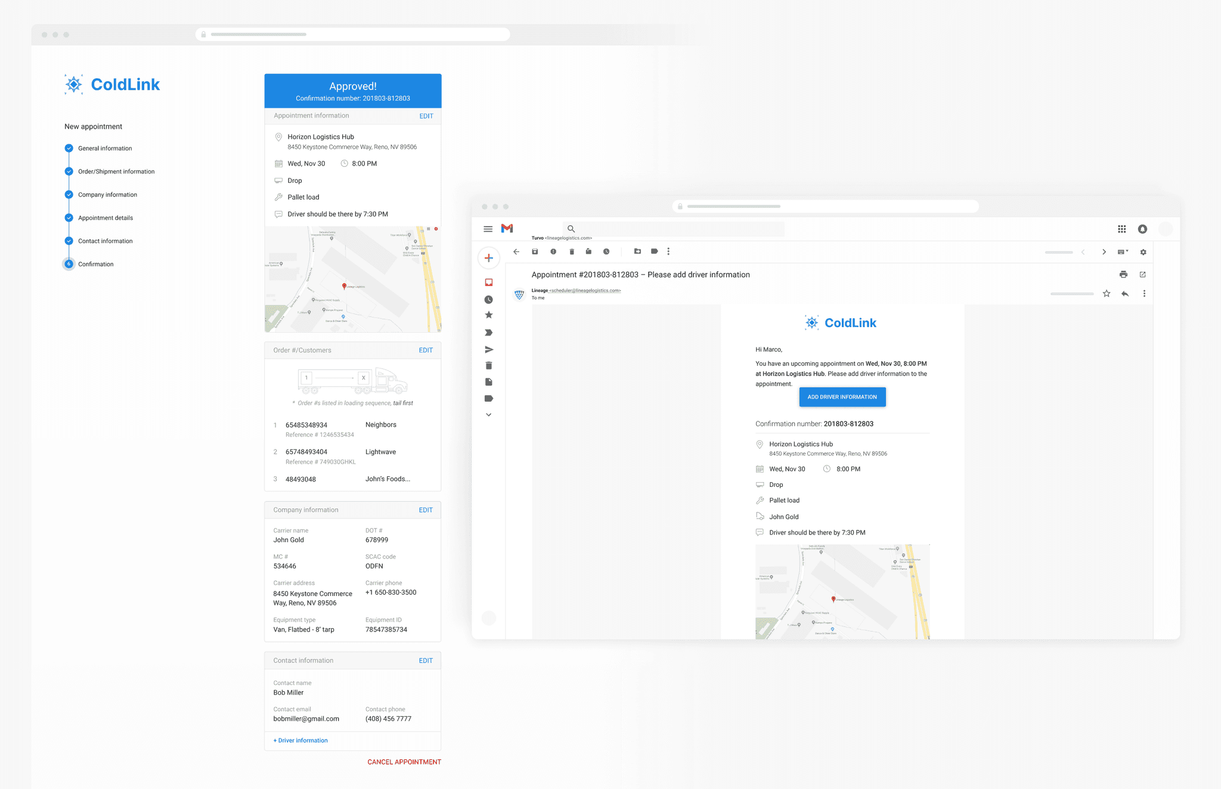Viewport: 1221px width, 789px height.
Task: Click the Gmail search field
Action: (674, 229)
